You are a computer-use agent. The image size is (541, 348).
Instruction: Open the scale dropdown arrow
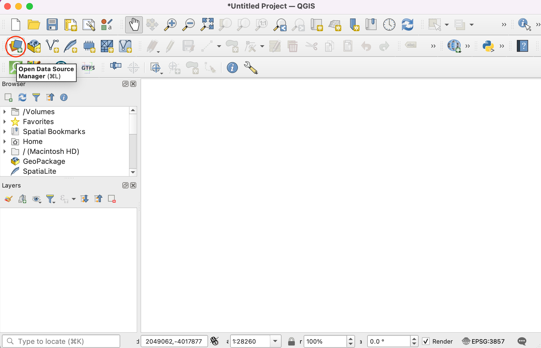tap(275, 341)
